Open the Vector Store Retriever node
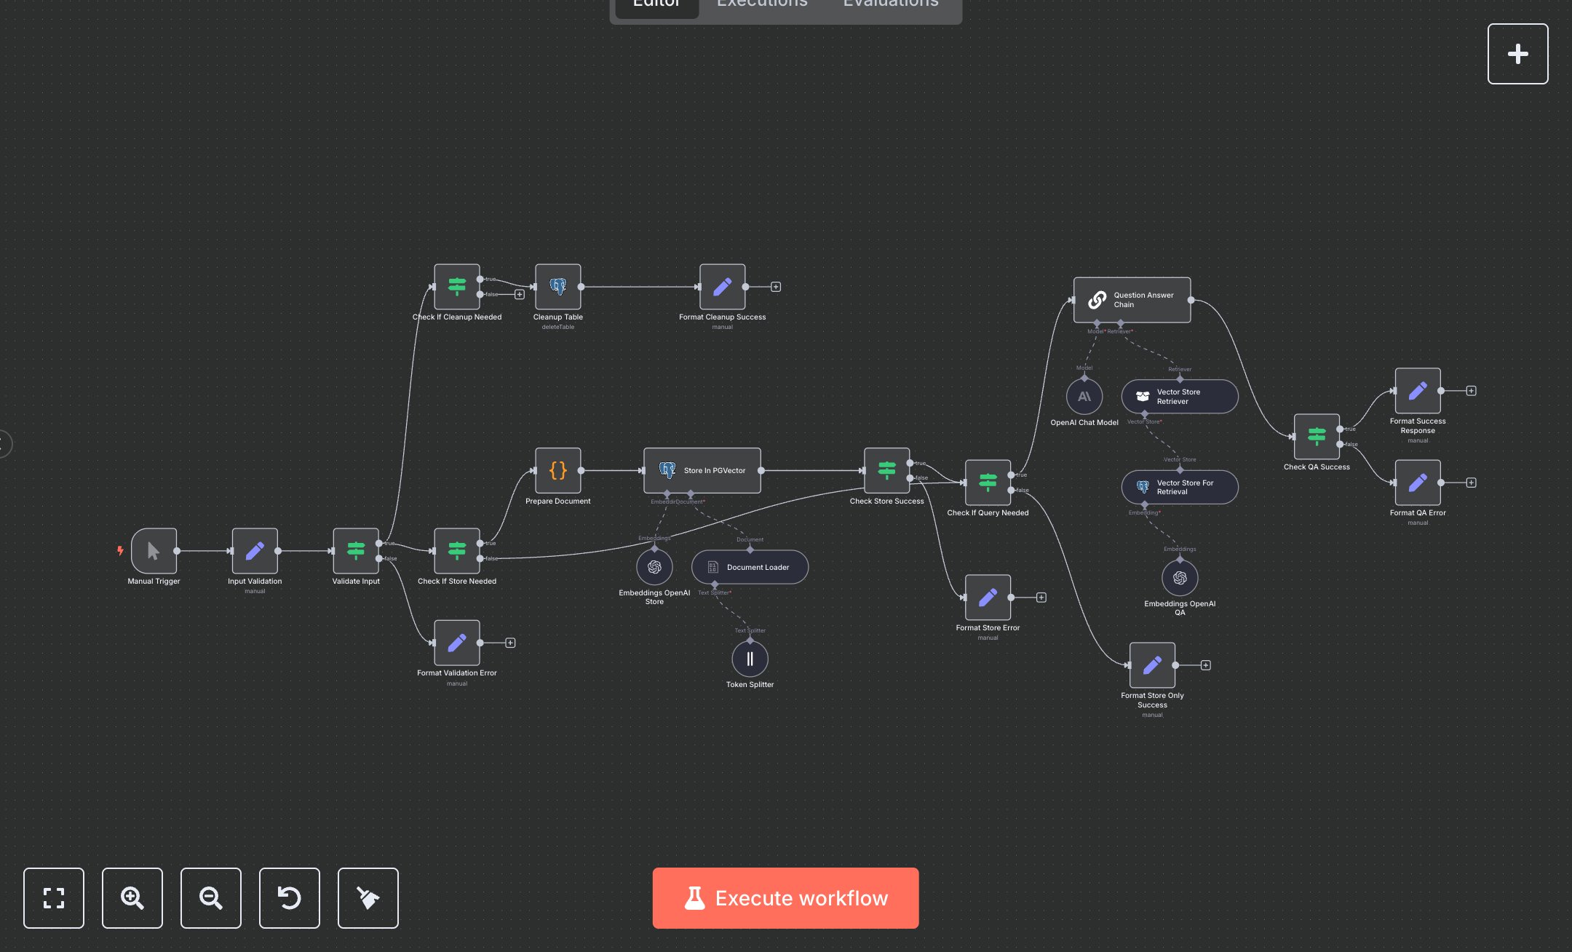This screenshot has width=1572, height=952. coord(1179,397)
